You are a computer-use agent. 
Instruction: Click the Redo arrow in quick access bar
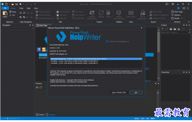coord(31,4)
